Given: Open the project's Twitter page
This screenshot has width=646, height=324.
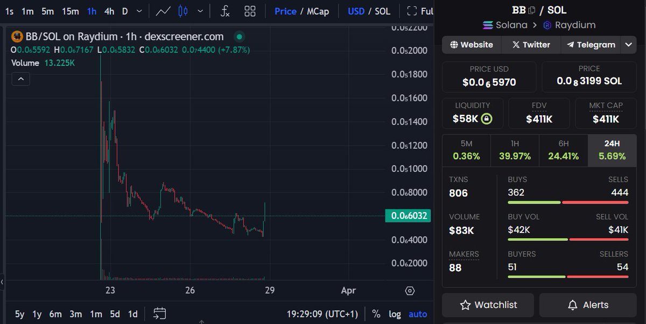Looking at the screenshot, I should coord(531,45).
